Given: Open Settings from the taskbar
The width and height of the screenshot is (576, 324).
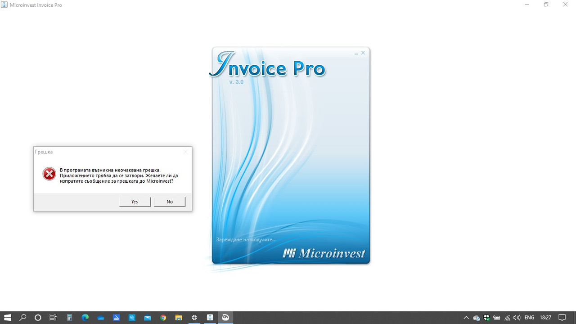Looking at the screenshot, I should 194,317.
